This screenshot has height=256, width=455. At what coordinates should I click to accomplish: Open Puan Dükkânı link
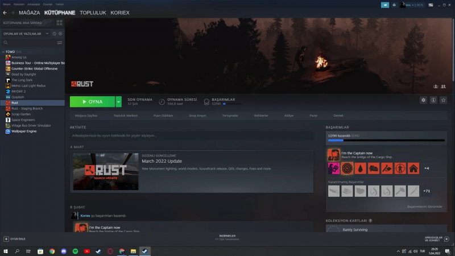click(163, 115)
